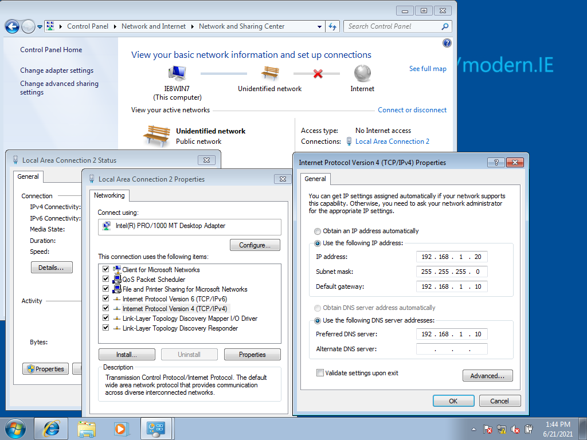This screenshot has width=587, height=440.
Task: Open Windows Explorer folder icon in the taskbar
Action: click(87, 428)
